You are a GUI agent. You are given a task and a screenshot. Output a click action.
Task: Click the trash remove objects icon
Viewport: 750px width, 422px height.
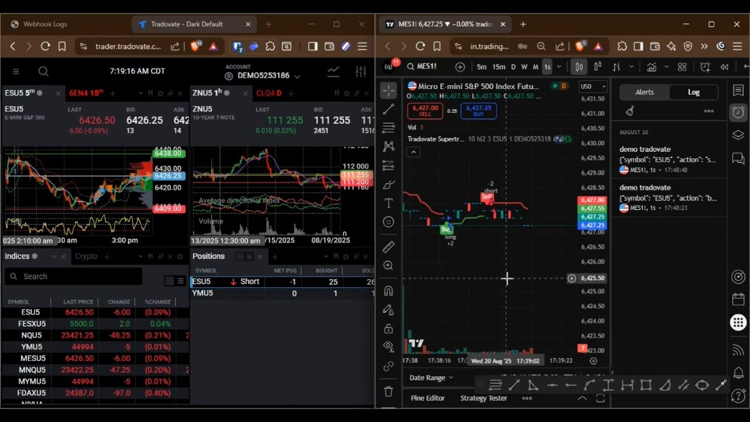(388, 391)
